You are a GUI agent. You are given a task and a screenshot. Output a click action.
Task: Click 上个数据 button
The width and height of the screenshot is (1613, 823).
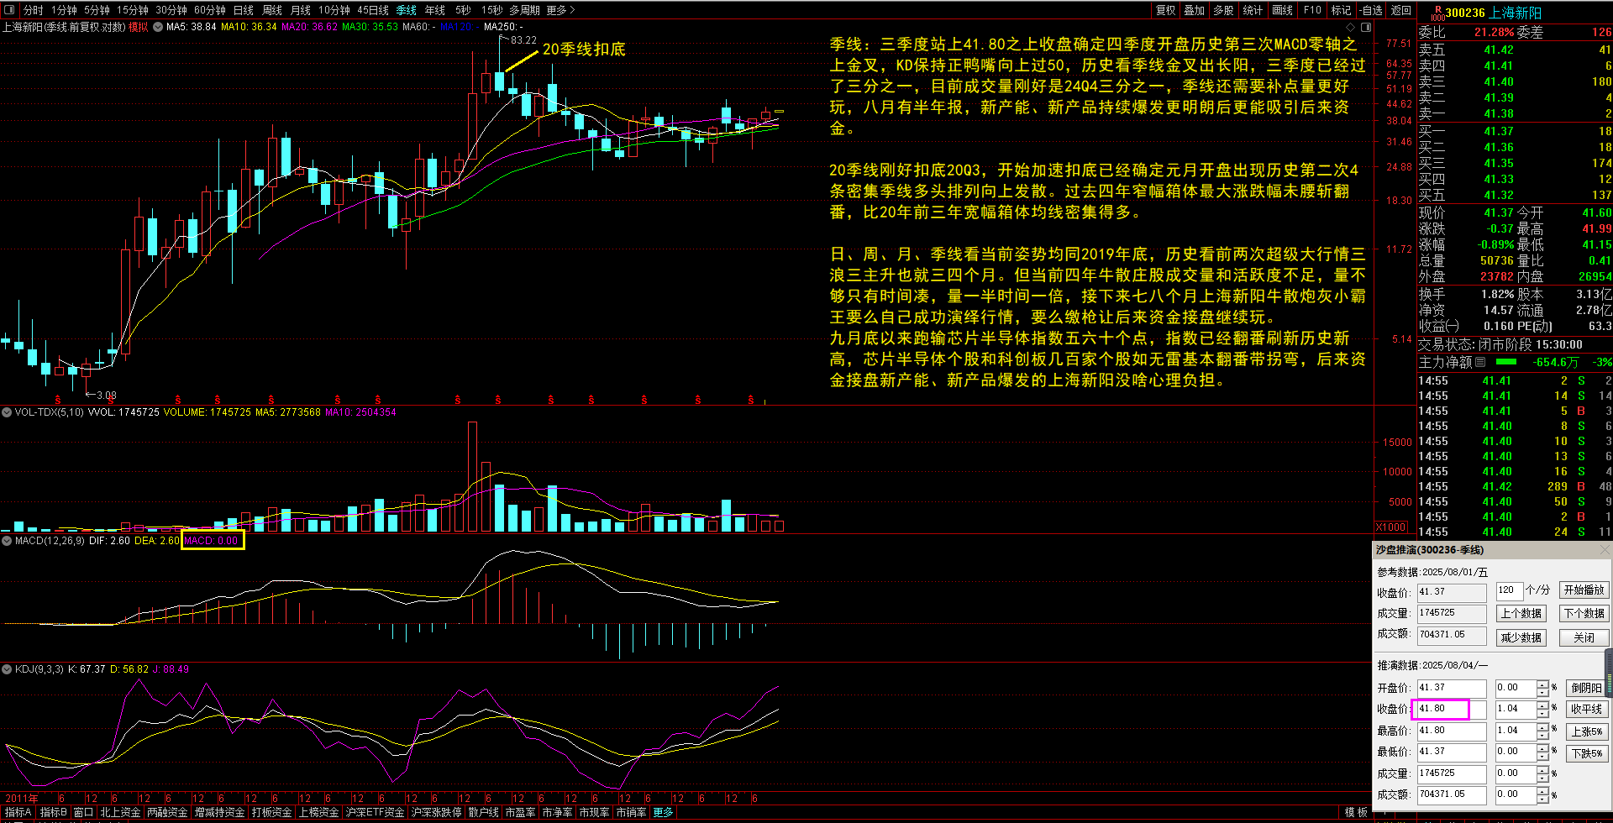[x=1521, y=614]
